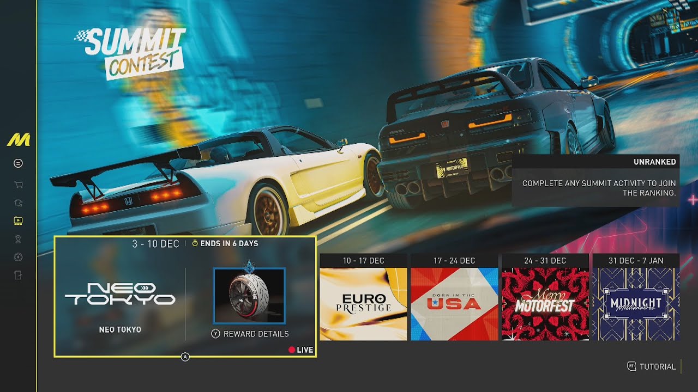Viewport: 698px width, 392px height.
Task: Click the tire reward thumbnail
Action: [x=249, y=296]
